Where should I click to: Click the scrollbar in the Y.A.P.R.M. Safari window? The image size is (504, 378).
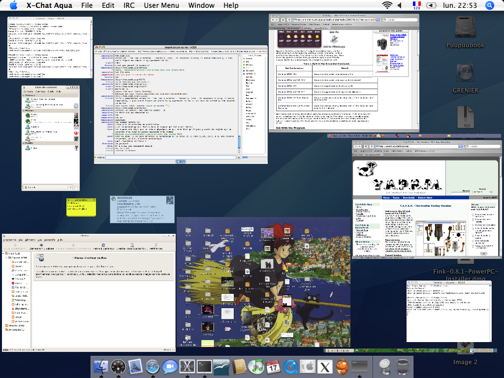(x=500, y=206)
